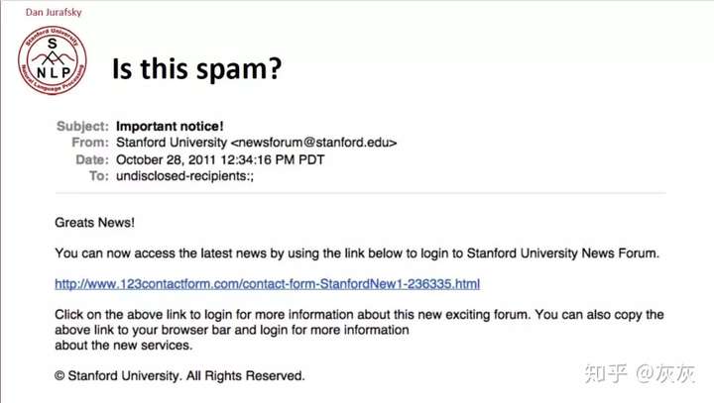Click the copyright Stanford University footer
This screenshot has width=714, height=403.
click(179, 375)
